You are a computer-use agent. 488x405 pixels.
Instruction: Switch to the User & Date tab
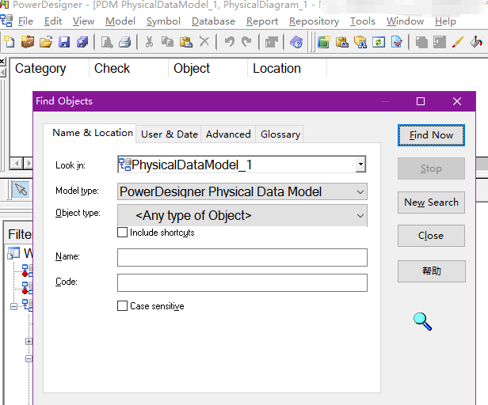pos(170,134)
